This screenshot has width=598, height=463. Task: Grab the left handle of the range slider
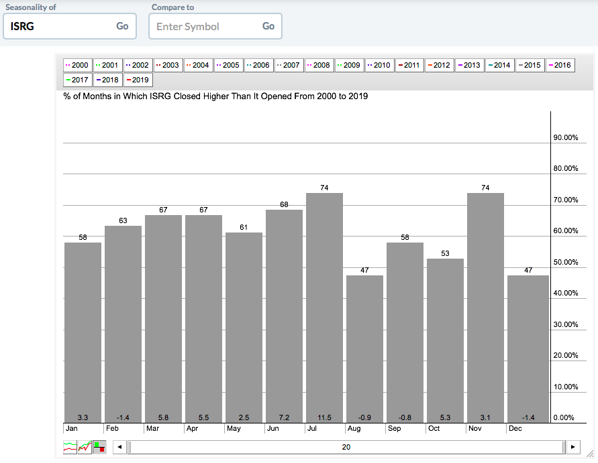point(130,447)
